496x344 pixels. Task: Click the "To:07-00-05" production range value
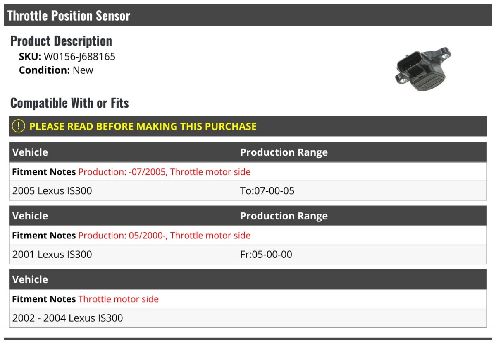coord(267,191)
